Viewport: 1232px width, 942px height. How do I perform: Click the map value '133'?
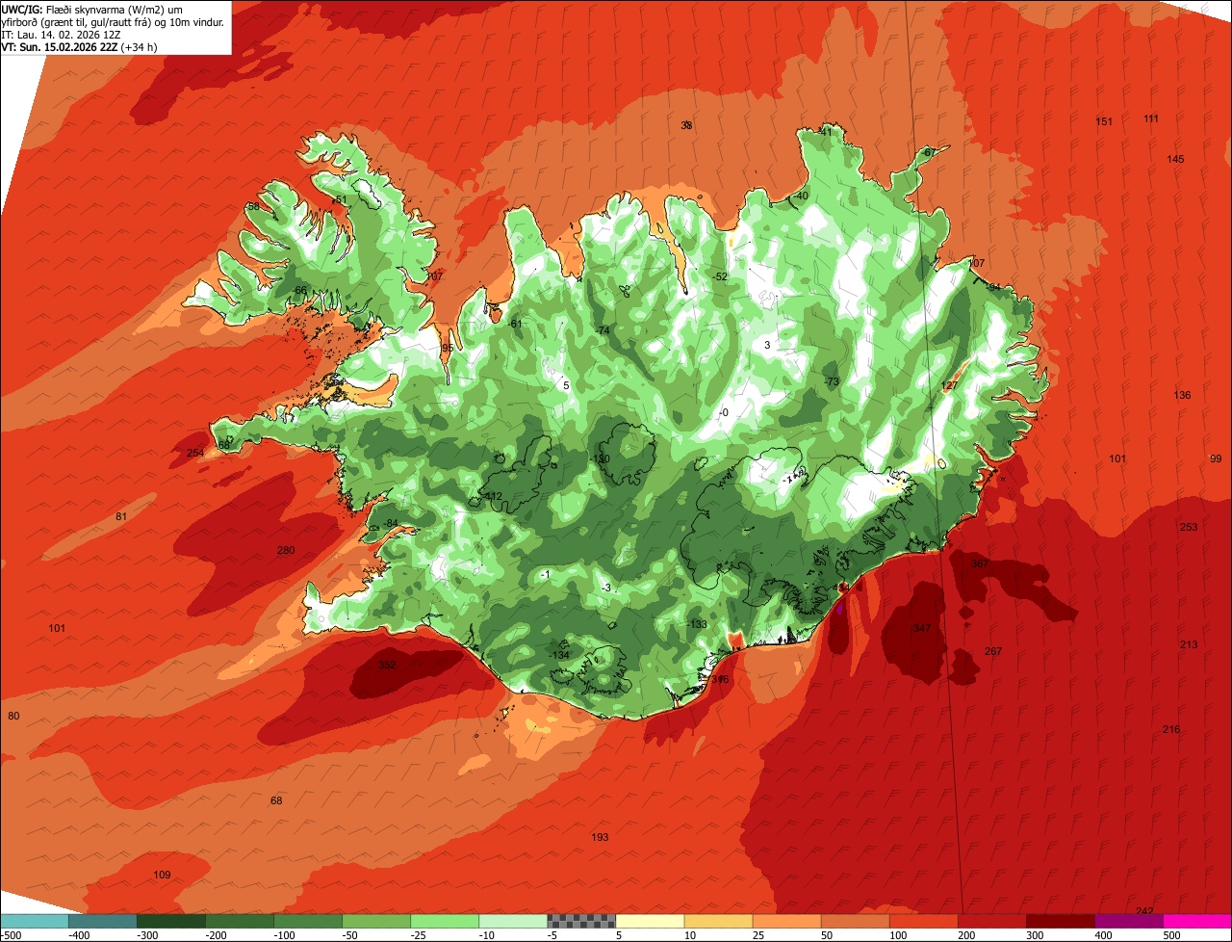click(699, 624)
